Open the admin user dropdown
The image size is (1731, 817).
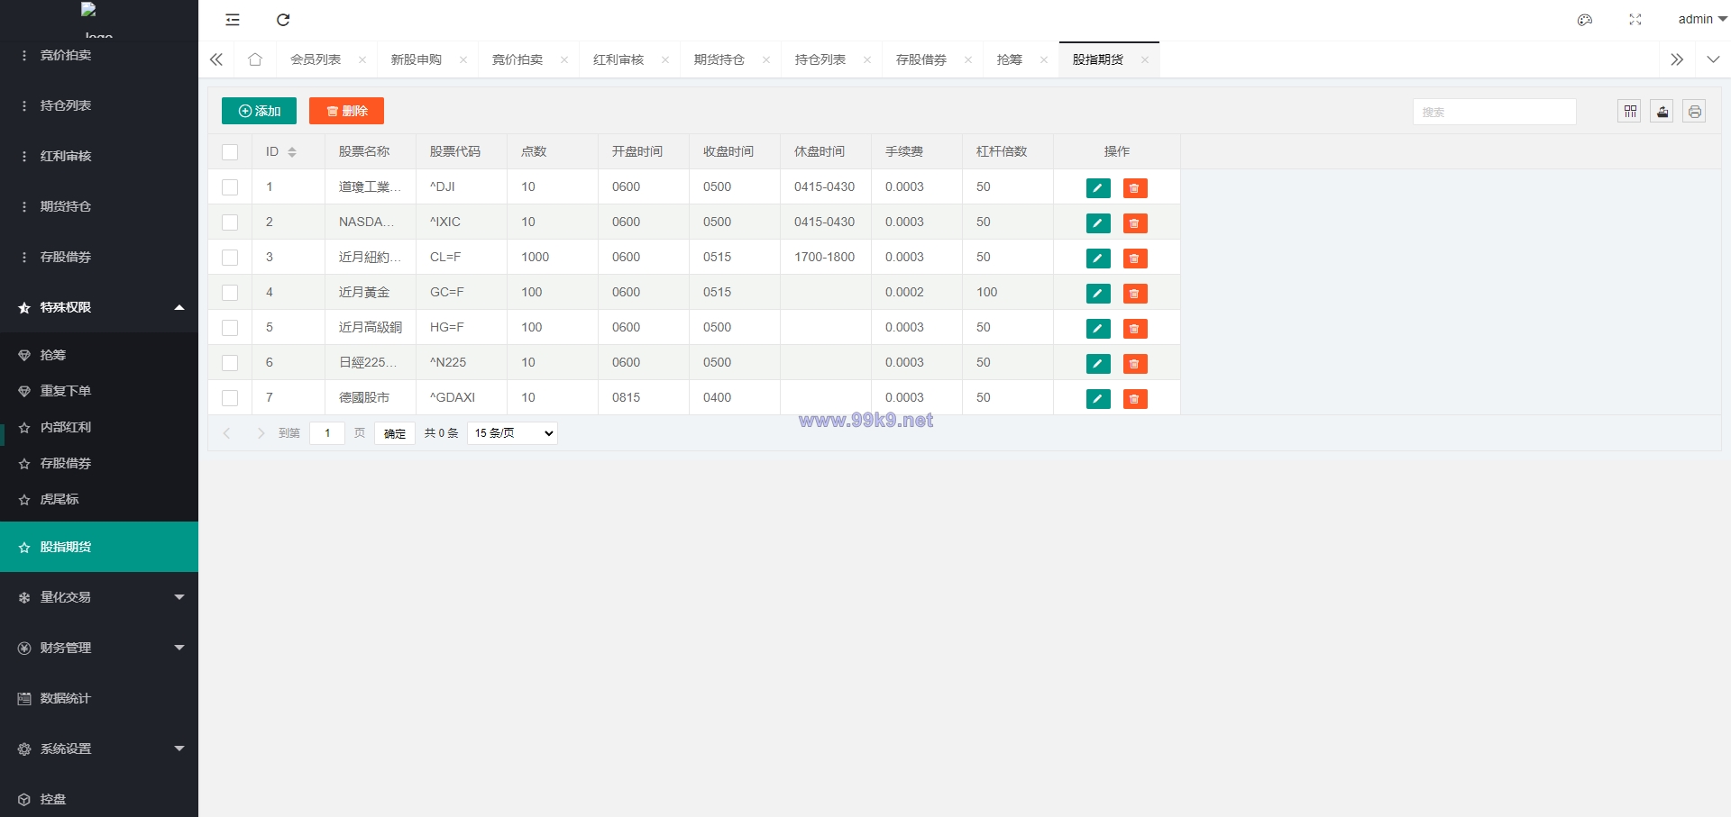[1701, 20]
